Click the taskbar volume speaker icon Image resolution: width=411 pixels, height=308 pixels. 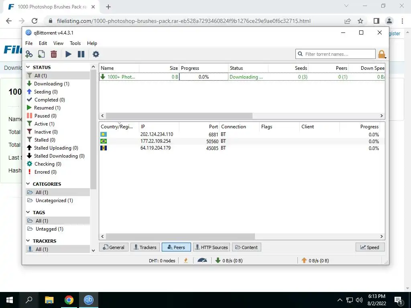click(359, 300)
